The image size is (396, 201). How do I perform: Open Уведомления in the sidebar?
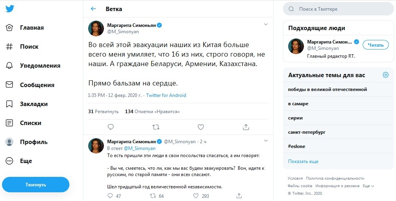[40, 66]
